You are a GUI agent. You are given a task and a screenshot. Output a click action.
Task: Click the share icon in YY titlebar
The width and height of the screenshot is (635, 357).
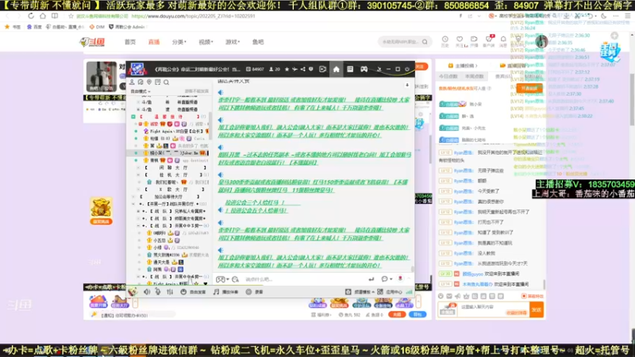click(x=303, y=69)
